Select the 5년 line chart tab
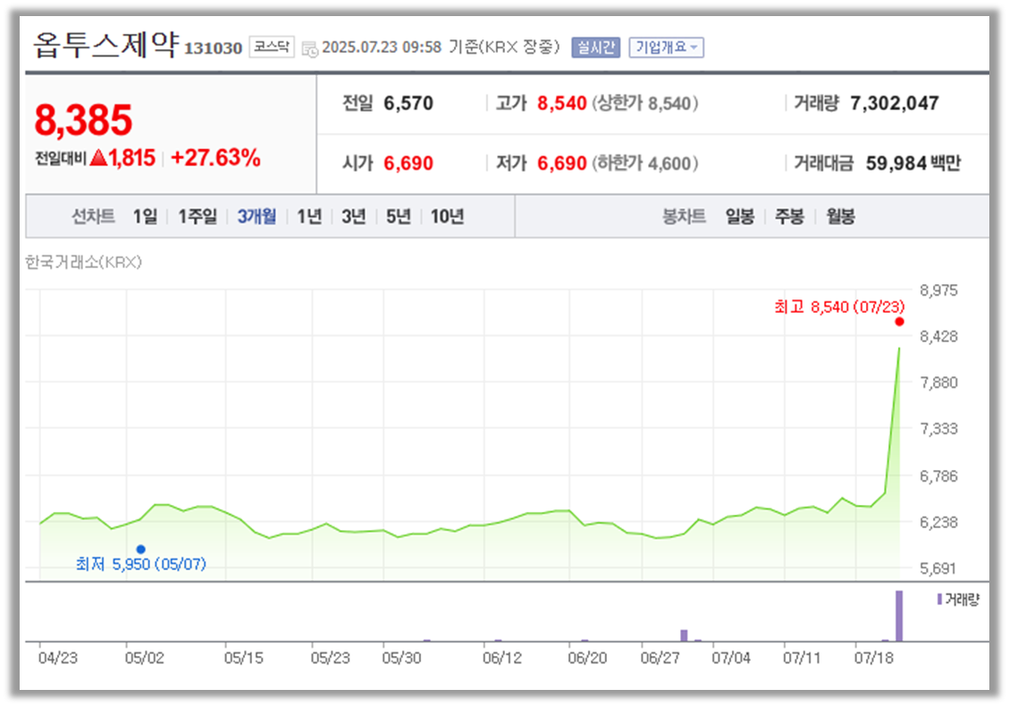 point(399,216)
